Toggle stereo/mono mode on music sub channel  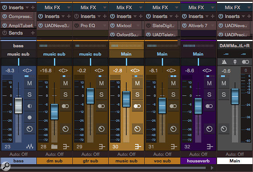(138, 106)
